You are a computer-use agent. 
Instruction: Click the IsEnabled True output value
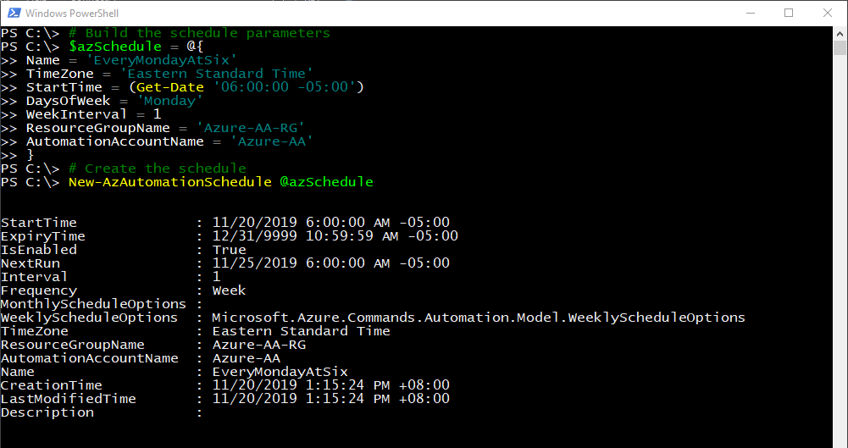point(229,250)
